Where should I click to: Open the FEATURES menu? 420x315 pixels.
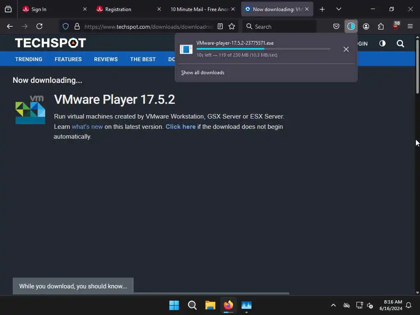click(68, 59)
